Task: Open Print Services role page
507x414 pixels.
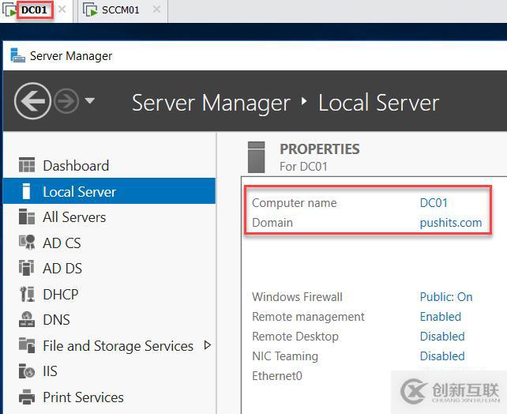Action: tap(109, 397)
